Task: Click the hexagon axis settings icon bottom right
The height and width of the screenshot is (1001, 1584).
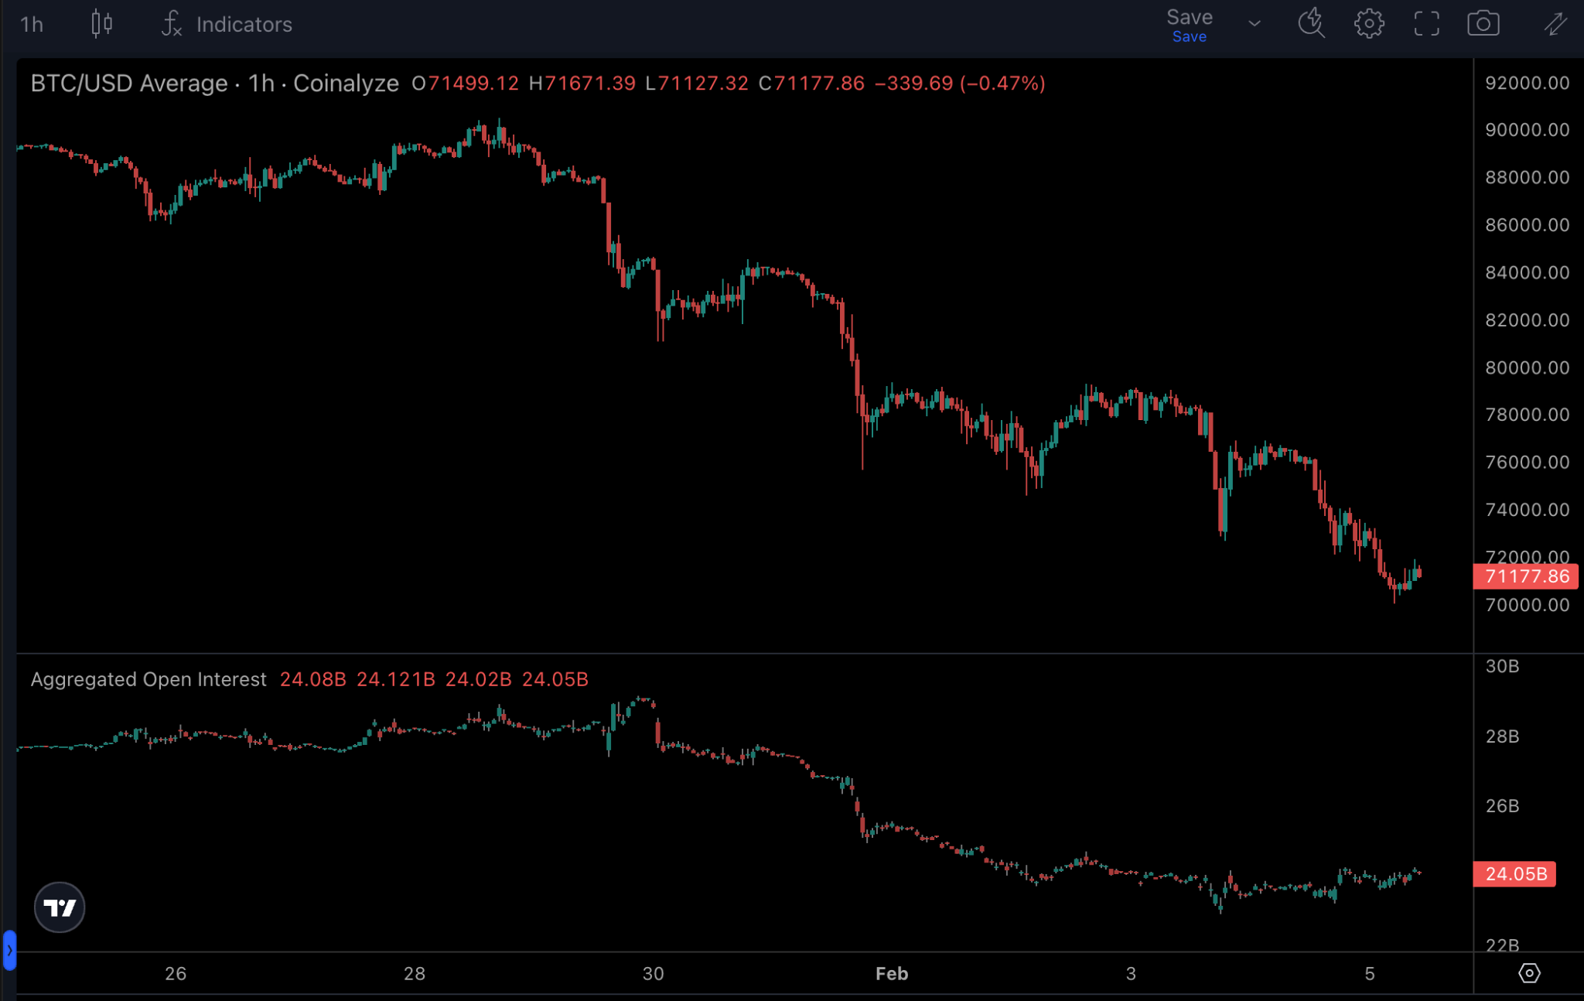Action: click(1528, 972)
